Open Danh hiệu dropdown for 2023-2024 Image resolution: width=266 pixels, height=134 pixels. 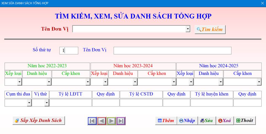pos(135,82)
